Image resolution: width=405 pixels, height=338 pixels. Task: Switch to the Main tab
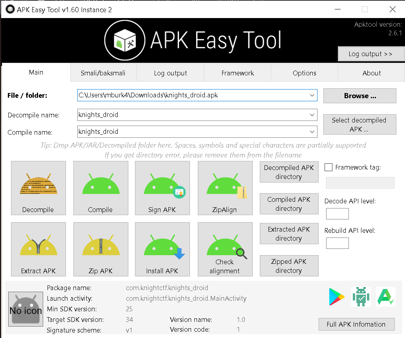pyautogui.click(x=36, y=72)
